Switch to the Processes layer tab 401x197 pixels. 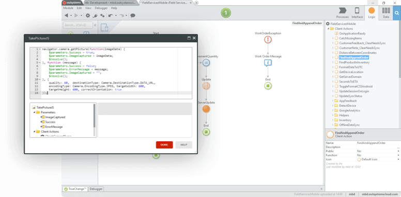tap(342, 13)
